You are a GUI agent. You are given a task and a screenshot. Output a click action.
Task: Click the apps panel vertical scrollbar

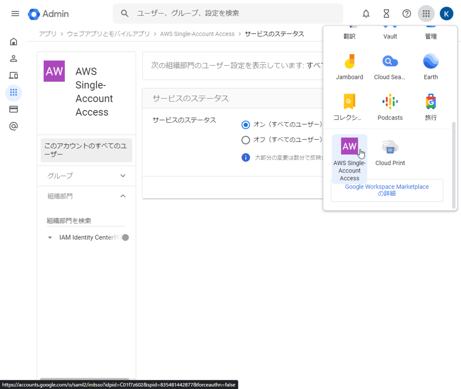tap(454, 165)
